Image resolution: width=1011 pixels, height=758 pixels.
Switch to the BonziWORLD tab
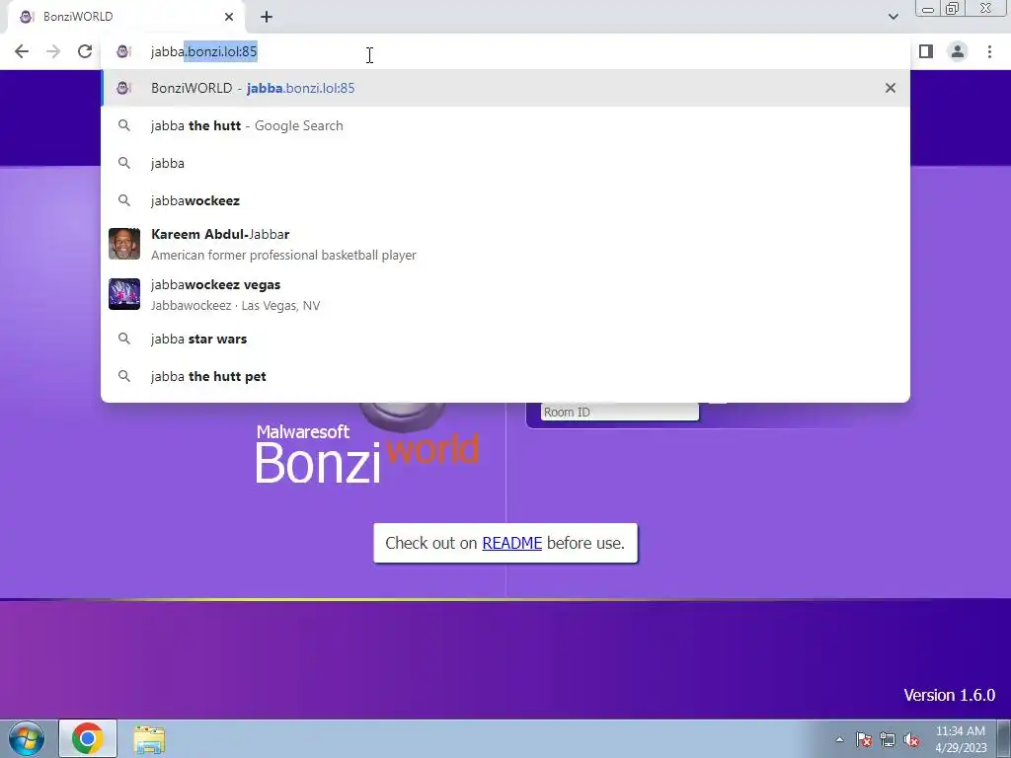pos(125,17)
